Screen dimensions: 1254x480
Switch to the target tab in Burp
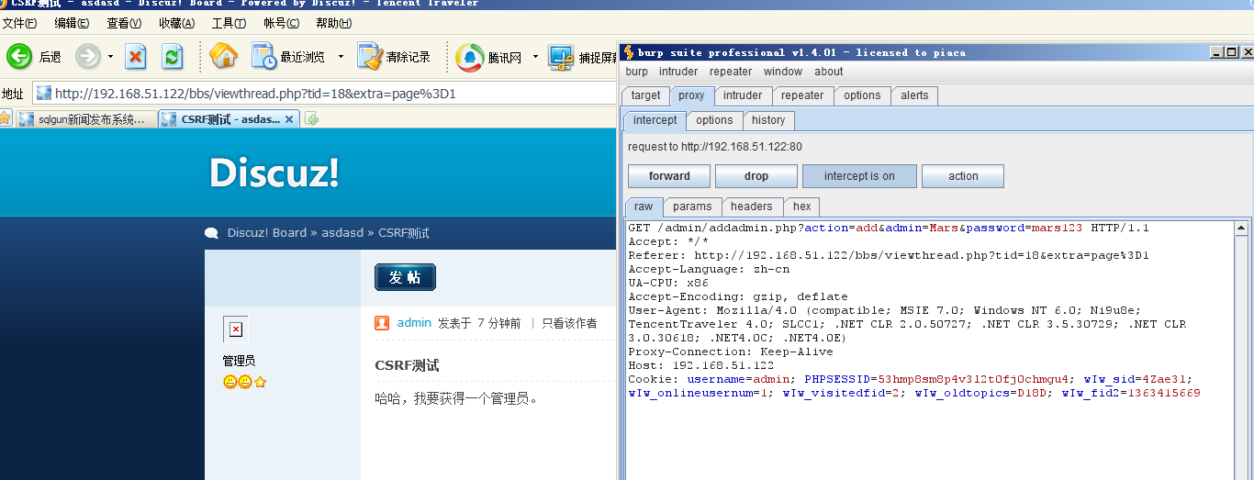click(645, 95)
